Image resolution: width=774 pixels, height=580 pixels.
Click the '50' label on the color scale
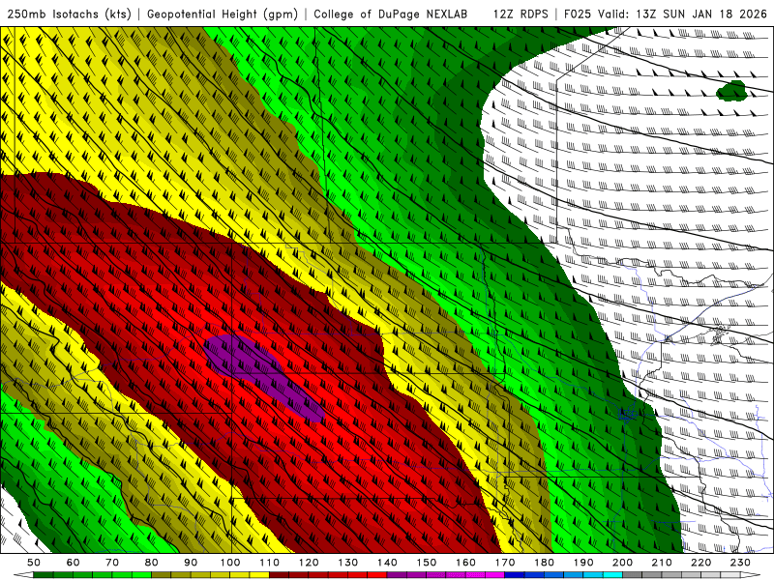click(x=34, y=563)
